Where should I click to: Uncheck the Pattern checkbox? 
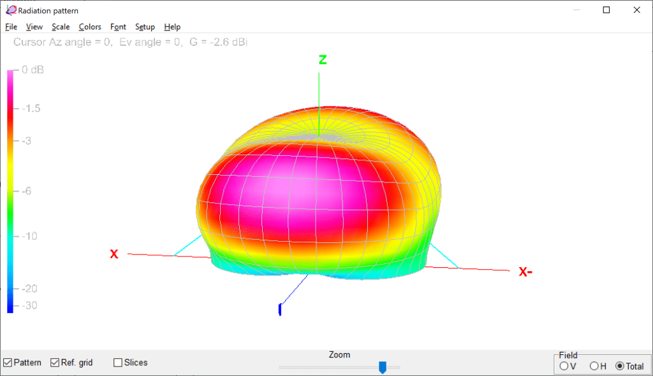8,363
